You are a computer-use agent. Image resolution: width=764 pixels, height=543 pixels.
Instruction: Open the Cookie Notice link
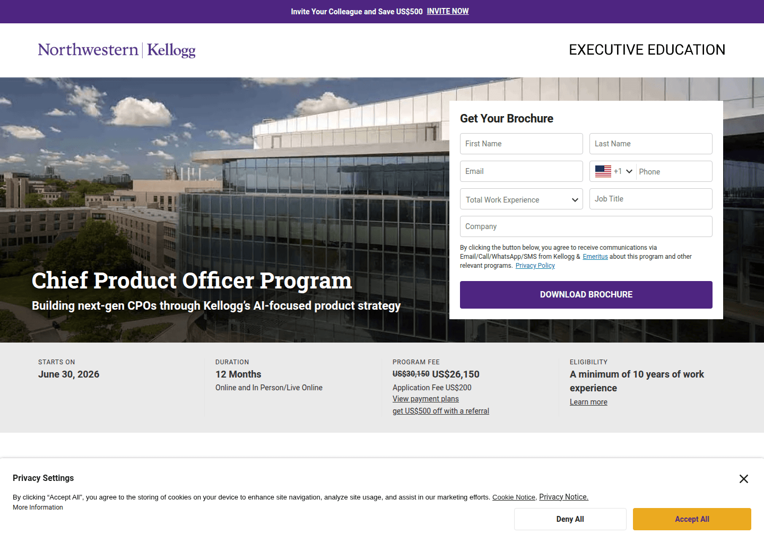tap(514, 497)
